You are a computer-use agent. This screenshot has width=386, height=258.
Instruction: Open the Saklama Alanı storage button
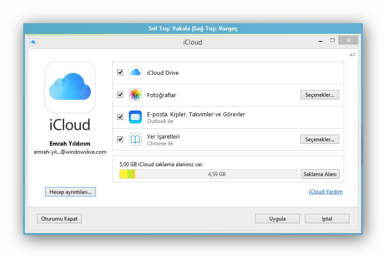pyautogui.click(x=320, y=174)
